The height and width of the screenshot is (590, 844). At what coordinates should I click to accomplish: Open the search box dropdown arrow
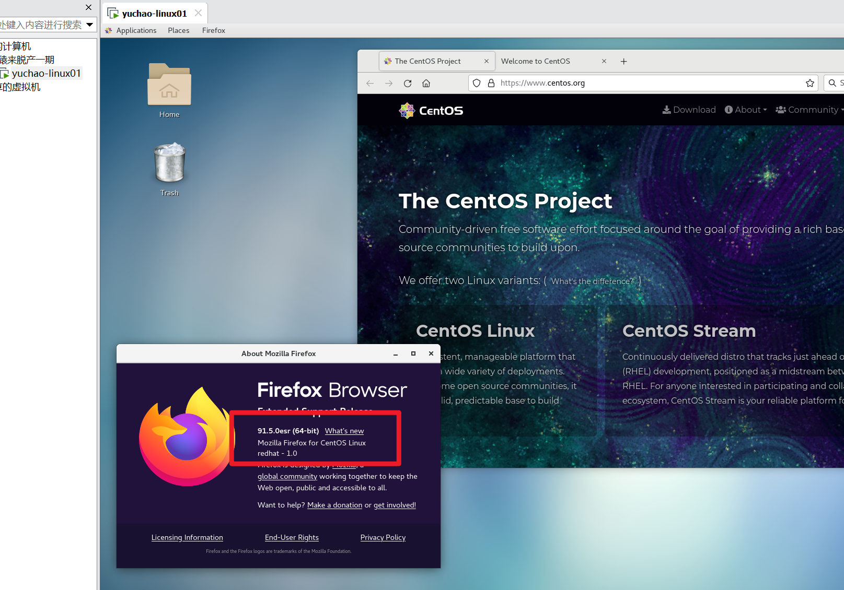click(x=90, y=25)
